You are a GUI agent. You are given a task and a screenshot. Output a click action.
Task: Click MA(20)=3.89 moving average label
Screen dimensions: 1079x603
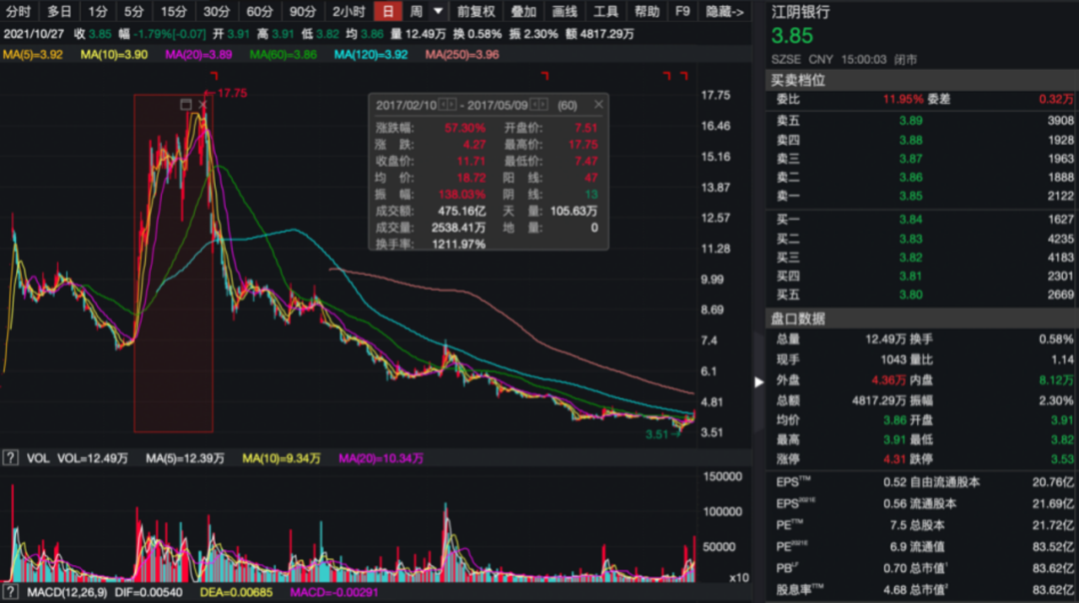[198, 54]
